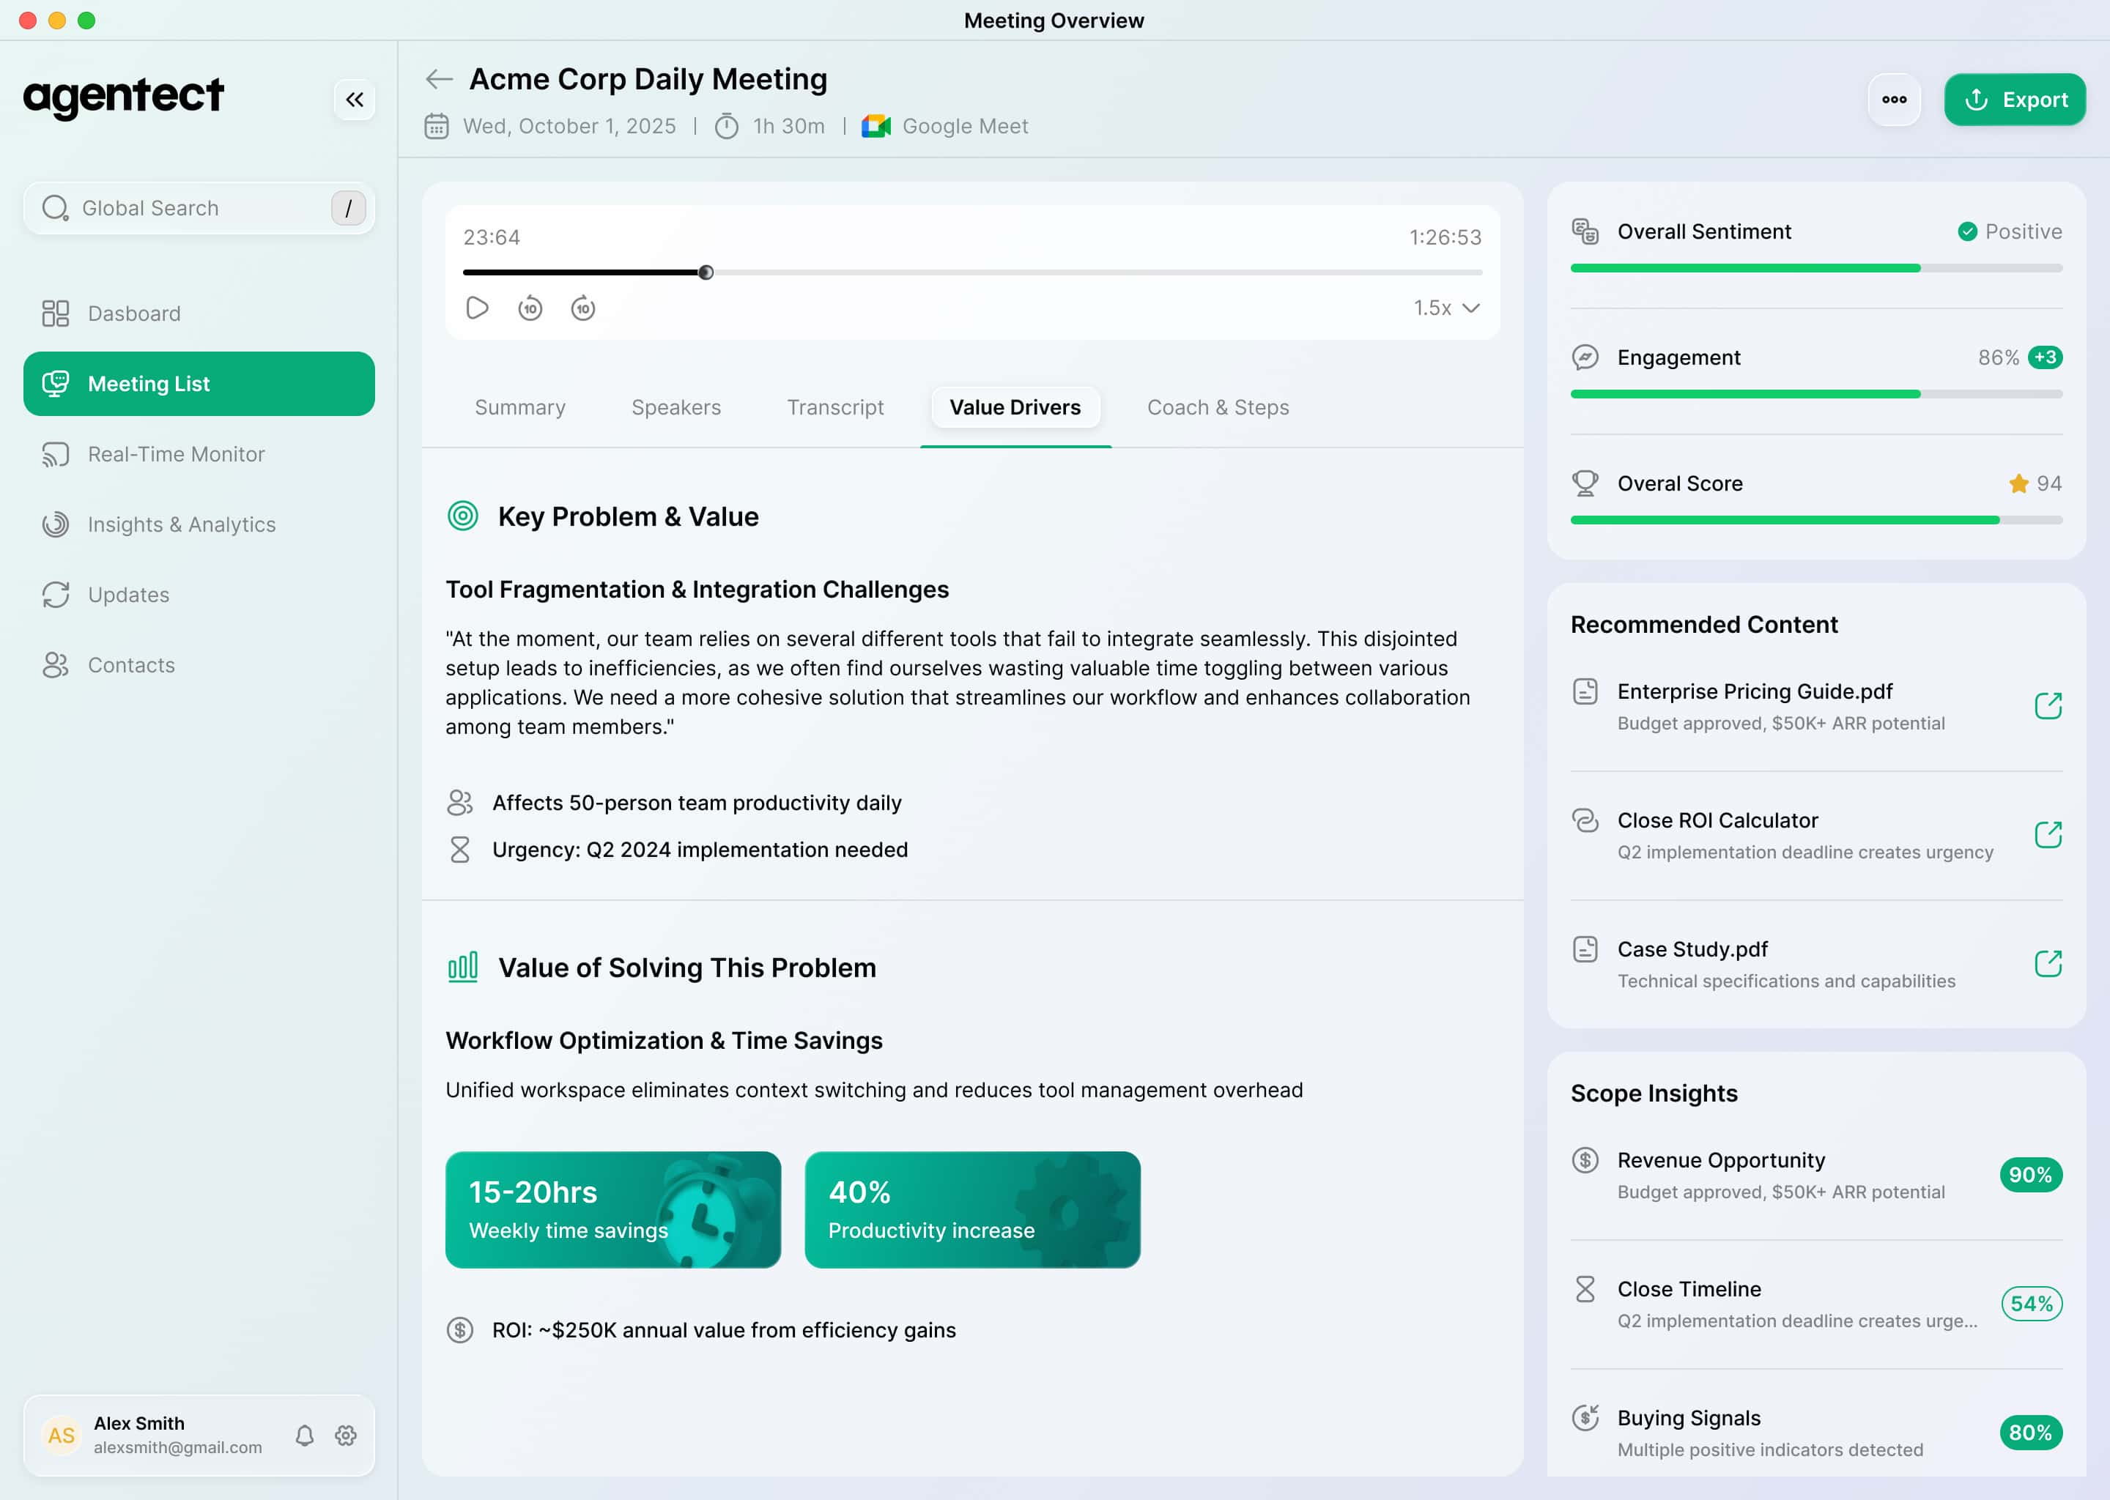Image resolution: width=2110 pixels, height=1500 pixels.
Task: Skip forward 10 seconds in recording
Action: pyautogui.click(x=583, y=308)
